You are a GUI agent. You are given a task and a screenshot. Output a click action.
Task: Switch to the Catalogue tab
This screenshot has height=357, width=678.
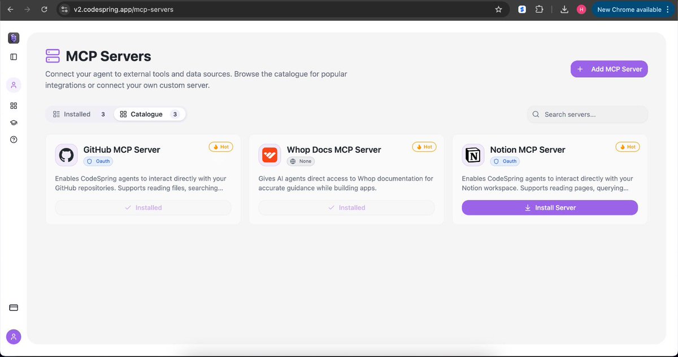click(x=150, y=114)
